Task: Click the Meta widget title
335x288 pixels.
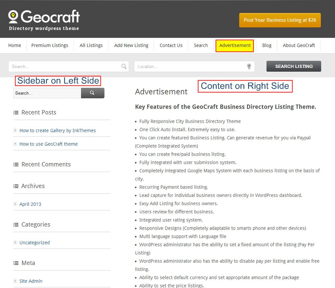Action: coord(28,263)
